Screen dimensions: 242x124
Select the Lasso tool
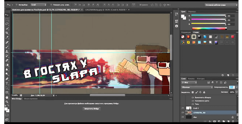(x=7, y=24)
